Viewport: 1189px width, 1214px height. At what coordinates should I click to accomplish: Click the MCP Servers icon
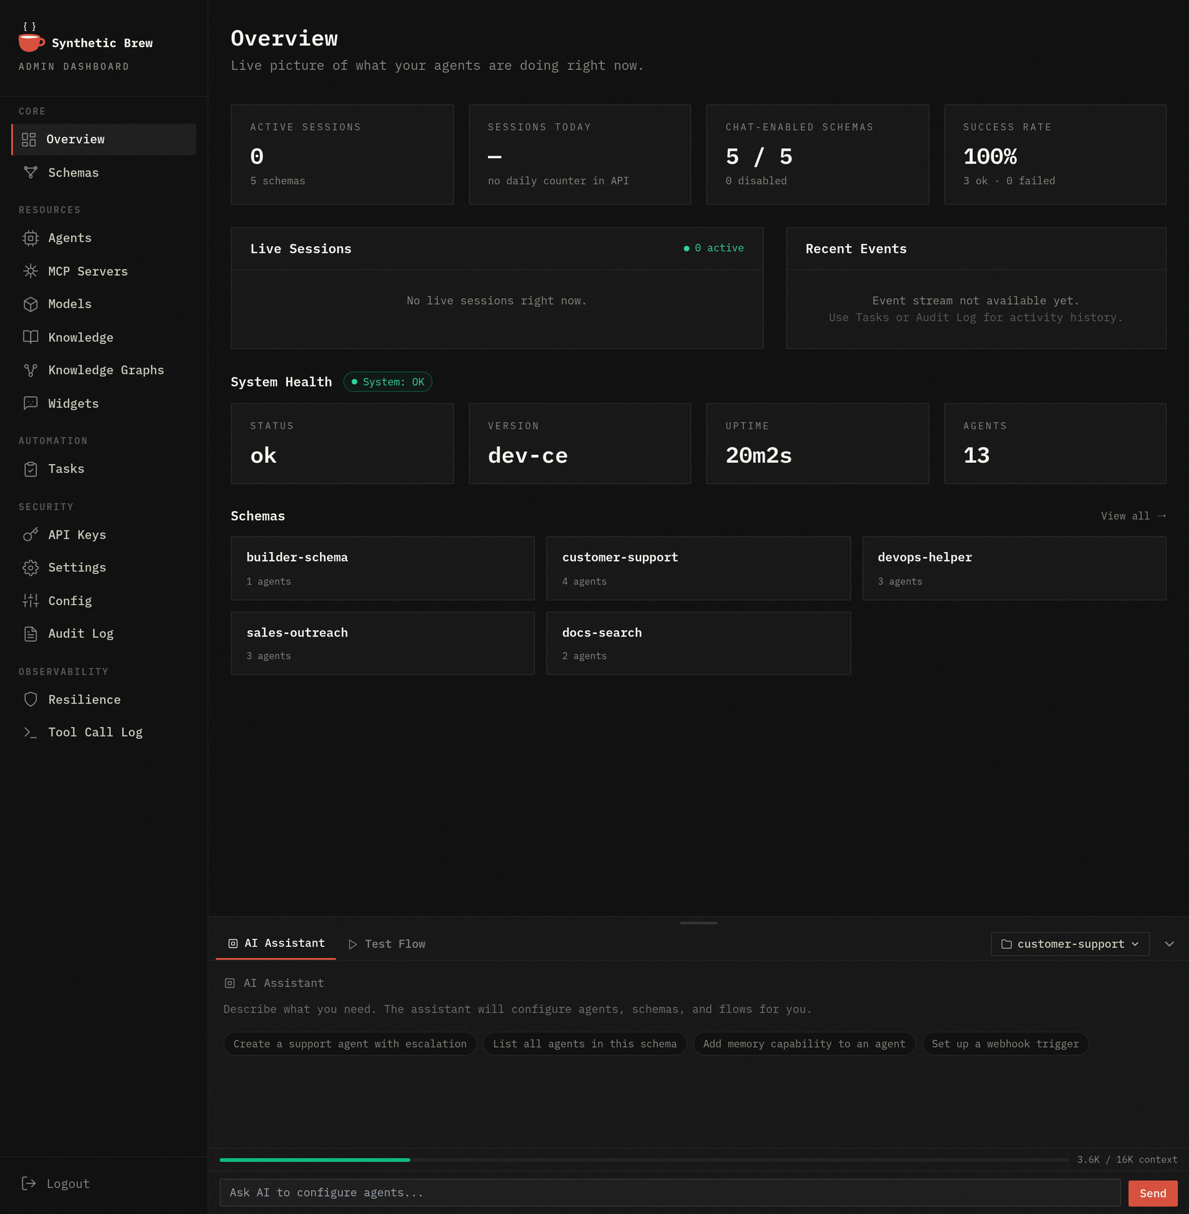coord(30,271)
